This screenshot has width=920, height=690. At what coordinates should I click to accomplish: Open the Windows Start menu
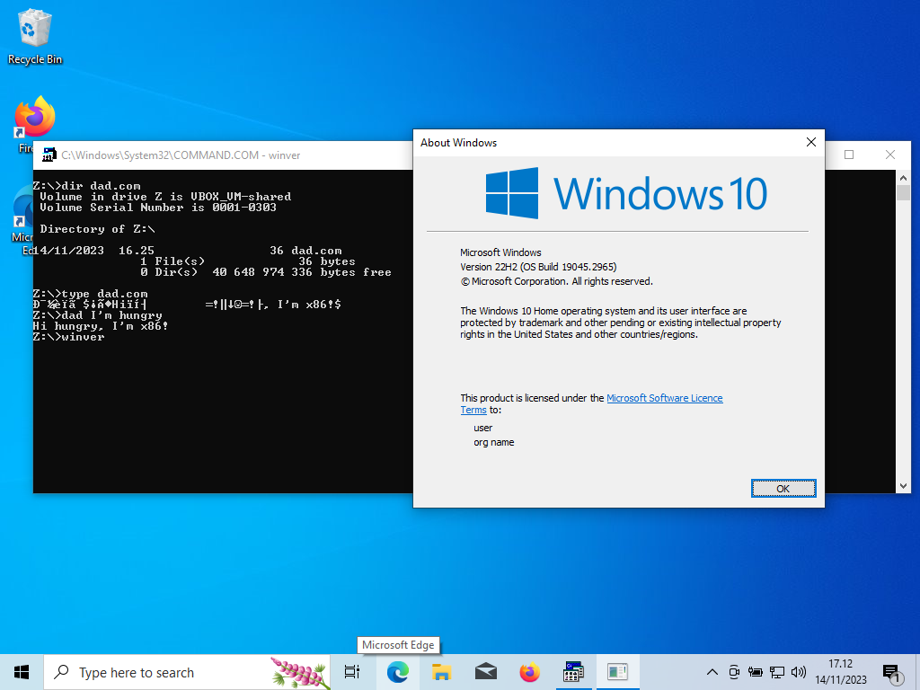[22, 672]
